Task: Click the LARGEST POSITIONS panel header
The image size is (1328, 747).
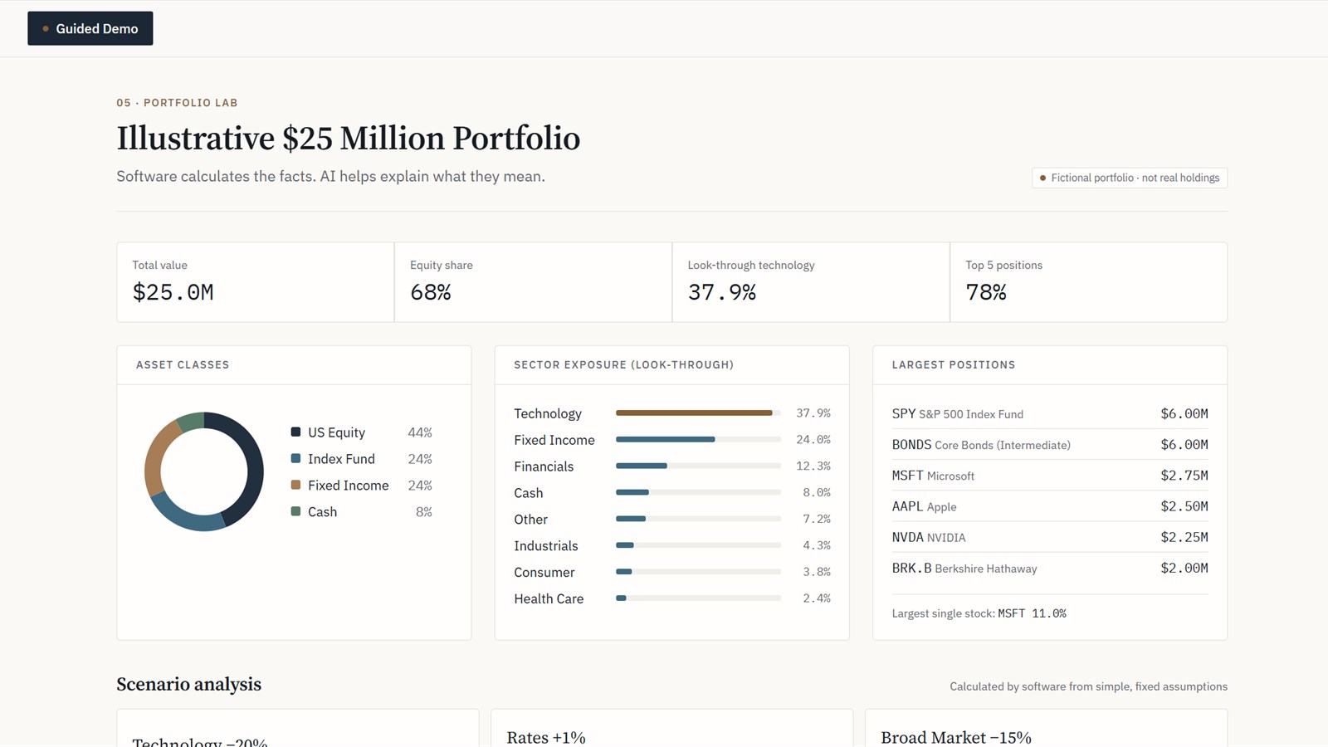Action: (954, 364)
